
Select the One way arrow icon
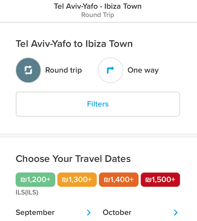(110, 70)
